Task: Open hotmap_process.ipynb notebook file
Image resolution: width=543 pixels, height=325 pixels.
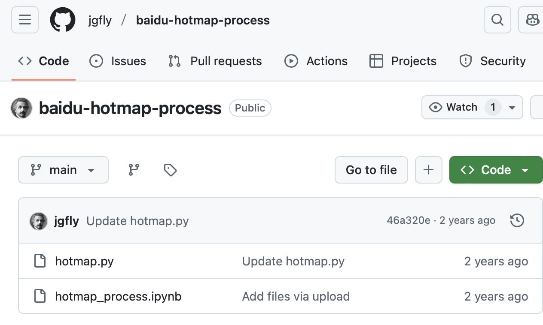Action: (118, 296)
